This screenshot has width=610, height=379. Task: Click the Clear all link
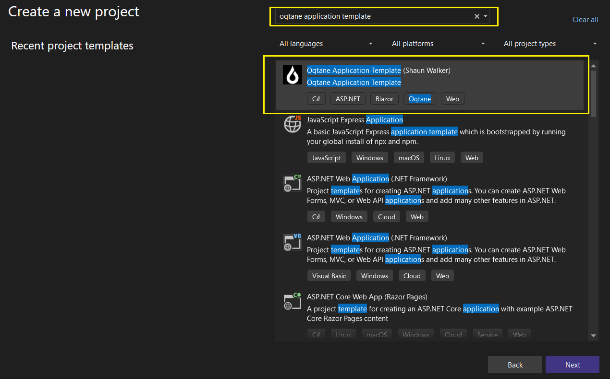585,20
